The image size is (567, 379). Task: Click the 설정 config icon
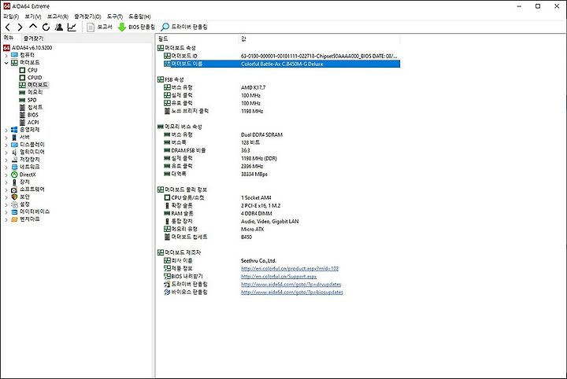click(14, 204)
